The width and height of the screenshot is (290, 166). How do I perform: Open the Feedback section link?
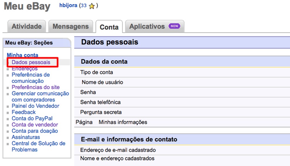24,112
